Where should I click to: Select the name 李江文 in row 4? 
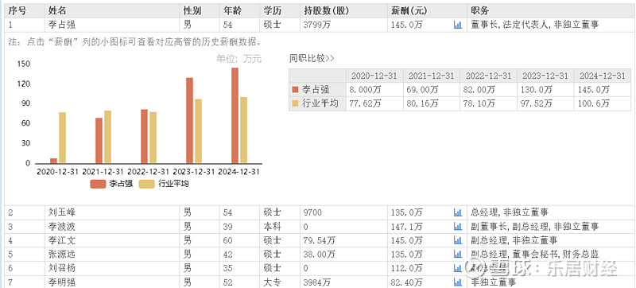click(62, 240)
